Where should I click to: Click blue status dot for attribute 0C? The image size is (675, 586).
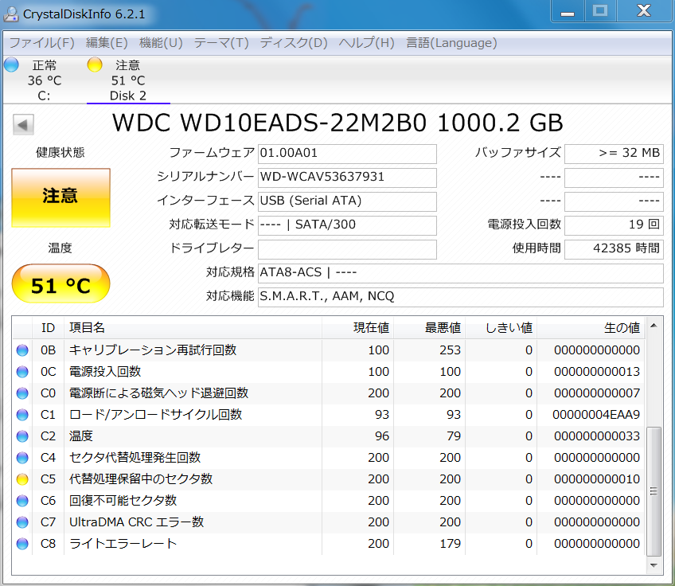(x=22, y=372)
